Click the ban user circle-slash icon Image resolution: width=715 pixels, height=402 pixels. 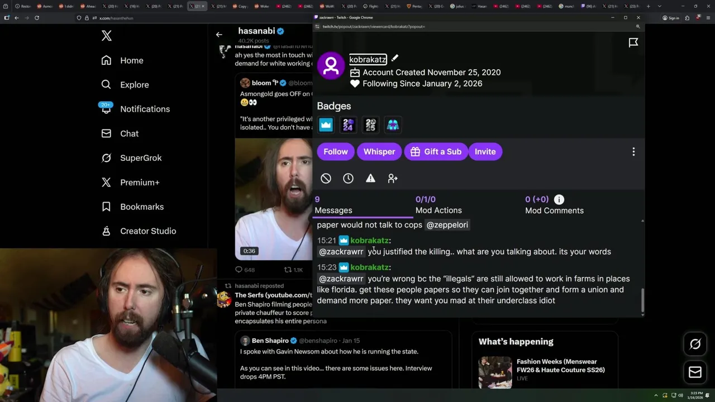[326, 179]
